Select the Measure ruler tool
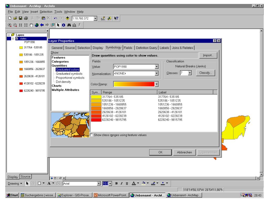Screen dimensions: 269x202 pyautogui.click(x=74, y=25)
